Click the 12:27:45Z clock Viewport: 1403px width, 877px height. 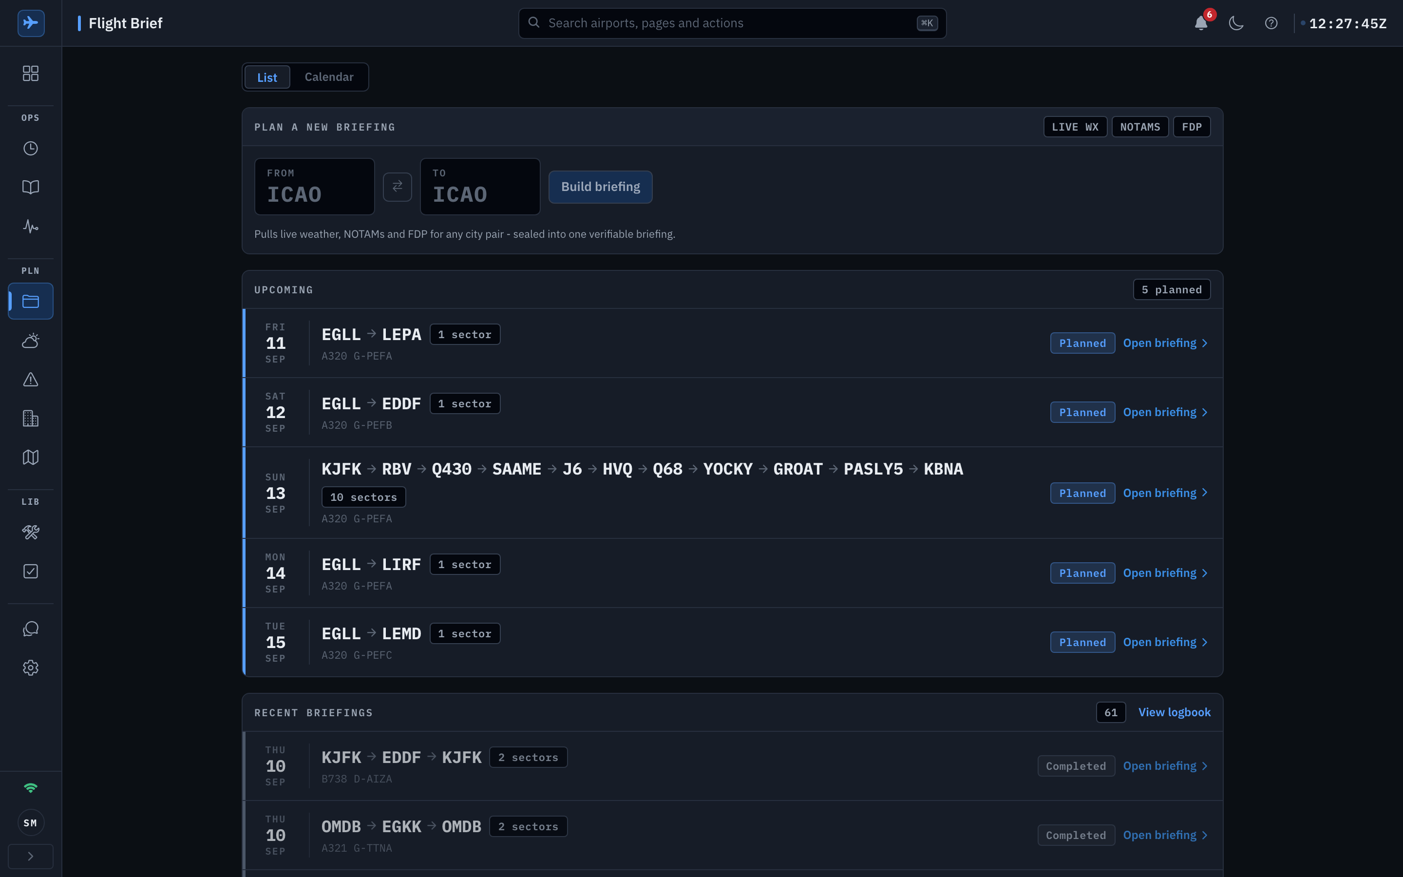[x=1347, y=23]
